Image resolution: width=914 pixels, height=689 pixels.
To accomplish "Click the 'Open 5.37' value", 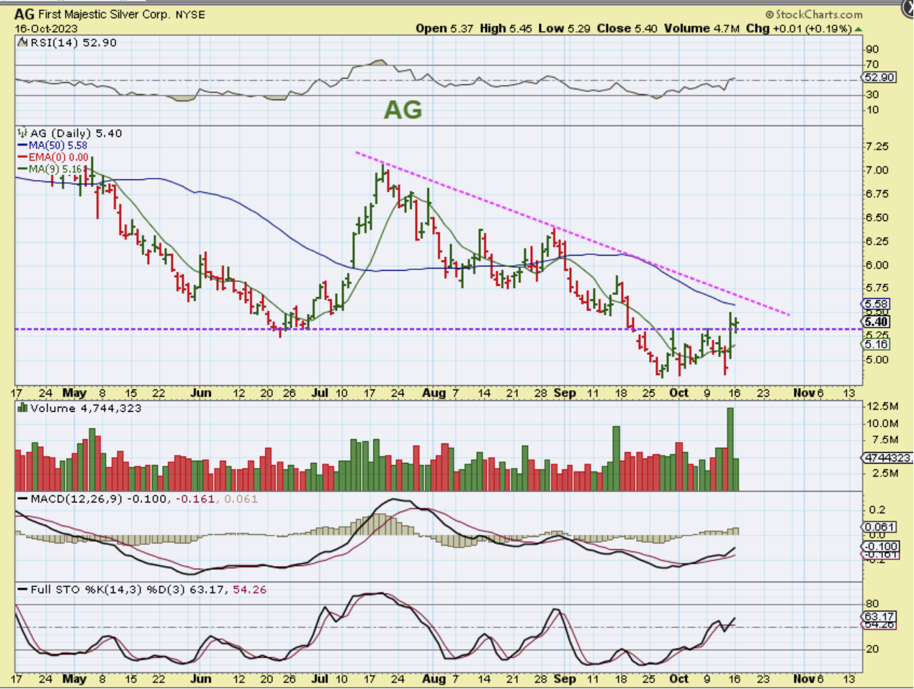I will (445, 29).
